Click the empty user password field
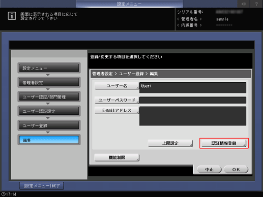 coord(193,100)
